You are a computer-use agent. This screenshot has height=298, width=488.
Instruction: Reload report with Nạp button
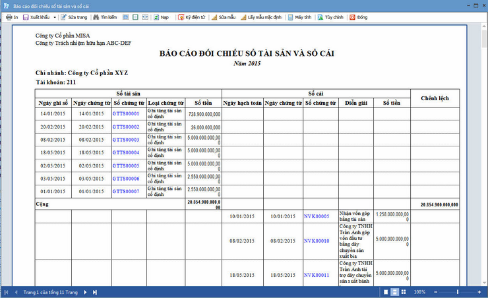point(161,17)
